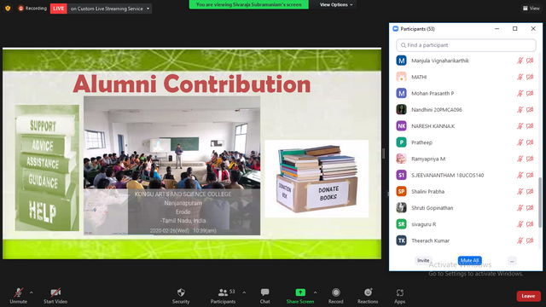This screenshot has width=546, height=307.
Task: Open the Reactions emoji icon
Action: [x=368, y=293]
